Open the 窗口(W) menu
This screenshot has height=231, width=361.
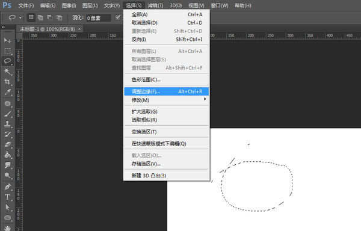(x=220, y=5)
